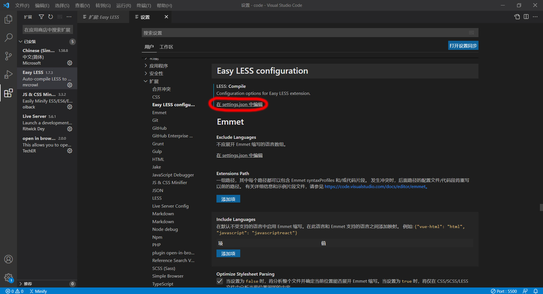The width and height of the screenshot is (543, 294).
Task: Open the 编辑(E) menu
Action: point(42,5)
